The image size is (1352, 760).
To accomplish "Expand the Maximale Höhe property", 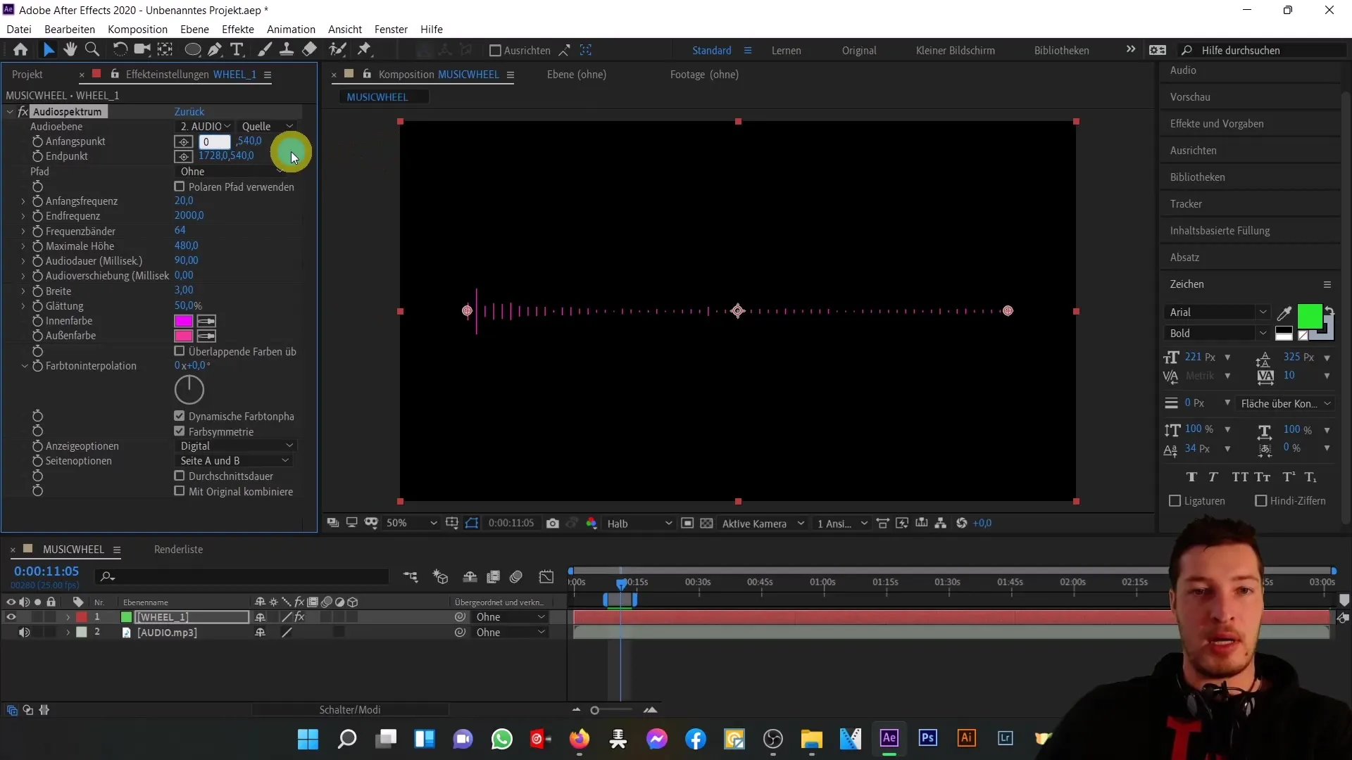I will coord(23,246).
